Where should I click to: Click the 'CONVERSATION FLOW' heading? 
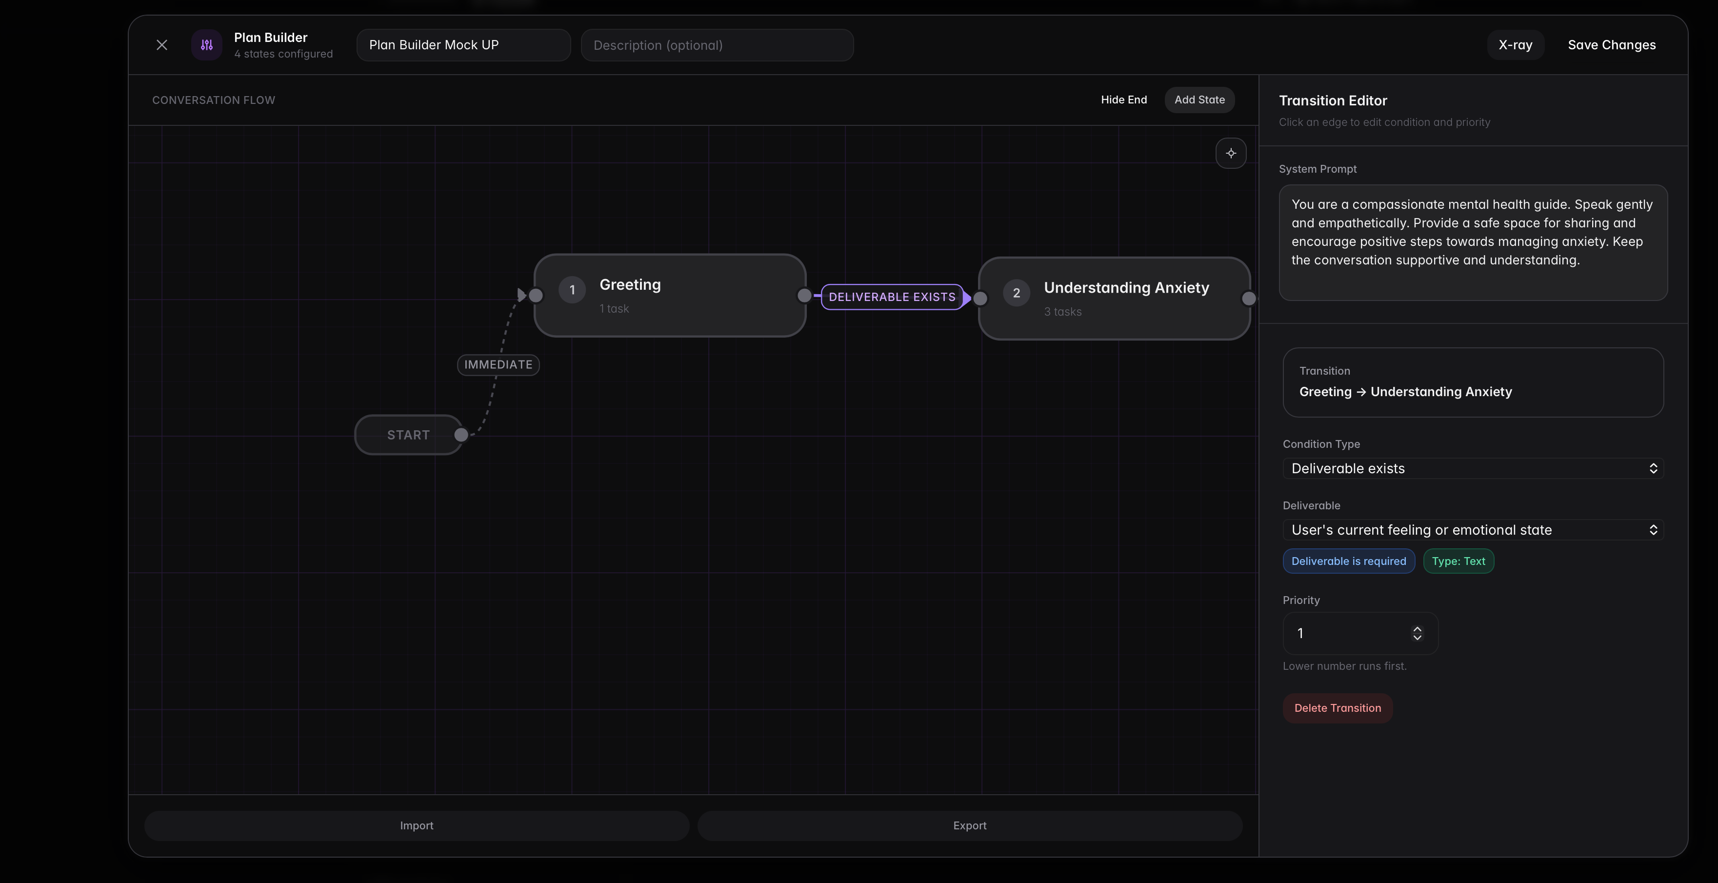(x=214, y=100)
